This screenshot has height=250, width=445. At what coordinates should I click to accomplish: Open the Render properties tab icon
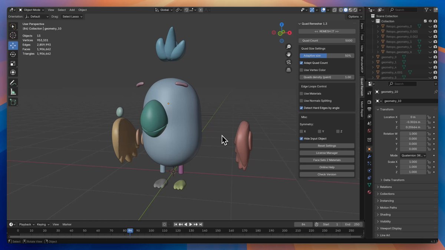pyautogui.click(x=369, y=102)
